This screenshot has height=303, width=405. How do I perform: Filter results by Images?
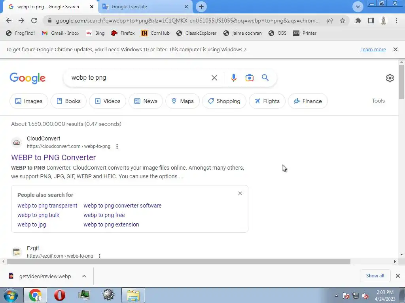pyautogui.click(x=28, y=101)
